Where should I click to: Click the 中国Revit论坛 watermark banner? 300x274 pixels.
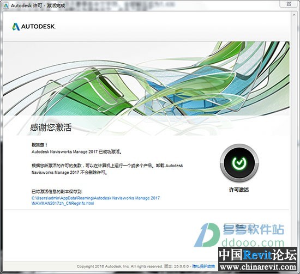[x=258, y=255]
